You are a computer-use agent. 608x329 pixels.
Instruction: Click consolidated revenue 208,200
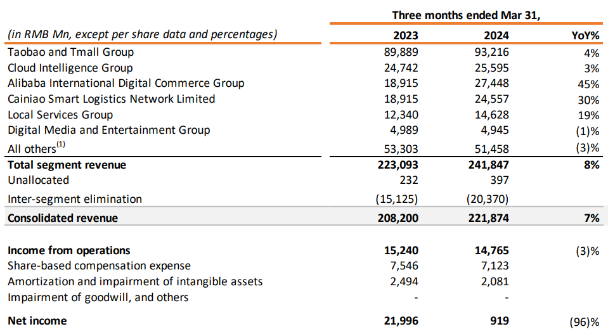(398, 218)
